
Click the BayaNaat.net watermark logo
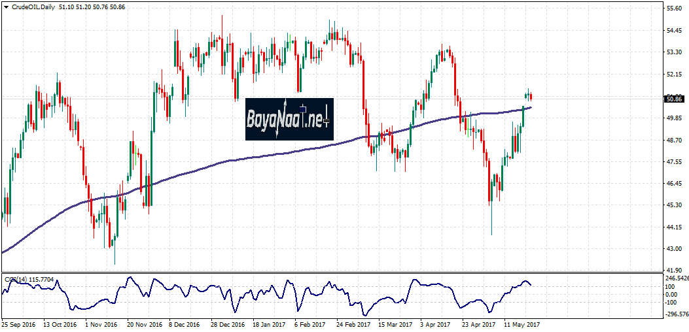point(289,119)
